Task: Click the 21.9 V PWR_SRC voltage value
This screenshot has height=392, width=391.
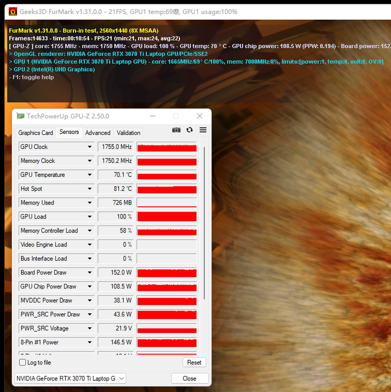Action: [116, 328]
